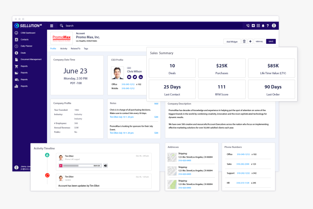Click CEO email icon
The width and height of the screenshot is (313, 209).
[x=129, y=77]
